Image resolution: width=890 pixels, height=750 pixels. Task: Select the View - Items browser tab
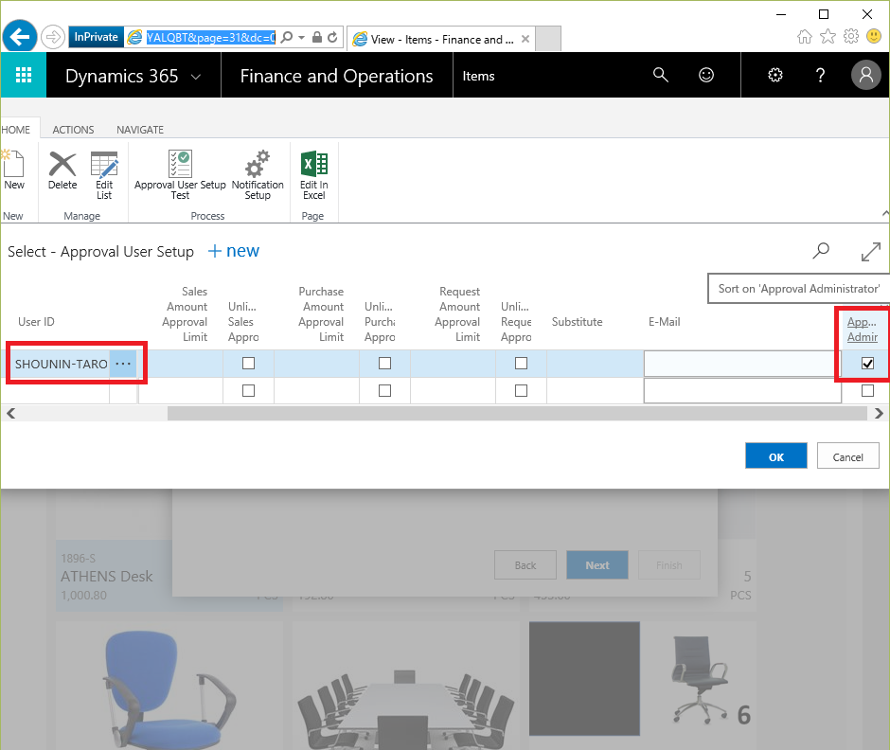pyautogui.click(x=440, y=39)
